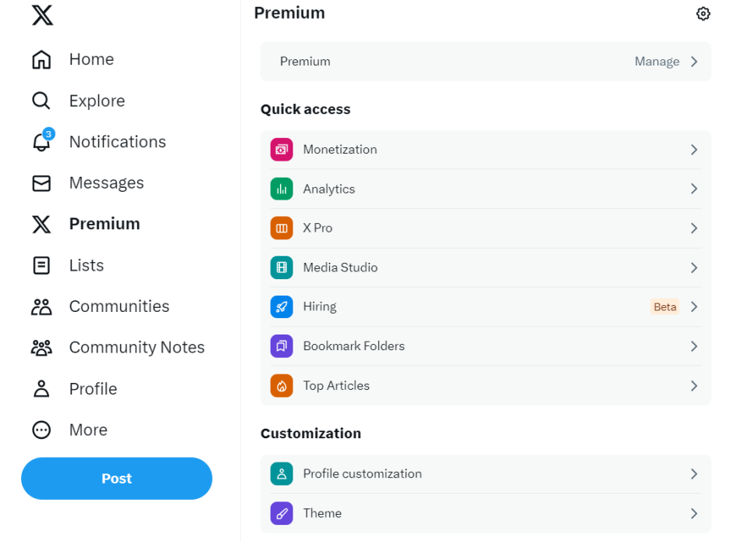The image size is (730, 542).
Task: Open More label in sidebar
Action: pyautogui.click(x=88, y=430)
